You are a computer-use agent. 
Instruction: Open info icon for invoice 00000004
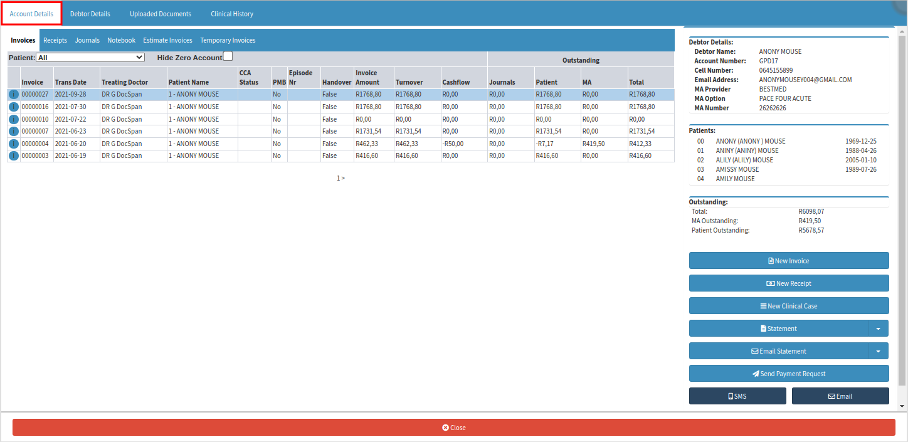(x=14, y=144)
